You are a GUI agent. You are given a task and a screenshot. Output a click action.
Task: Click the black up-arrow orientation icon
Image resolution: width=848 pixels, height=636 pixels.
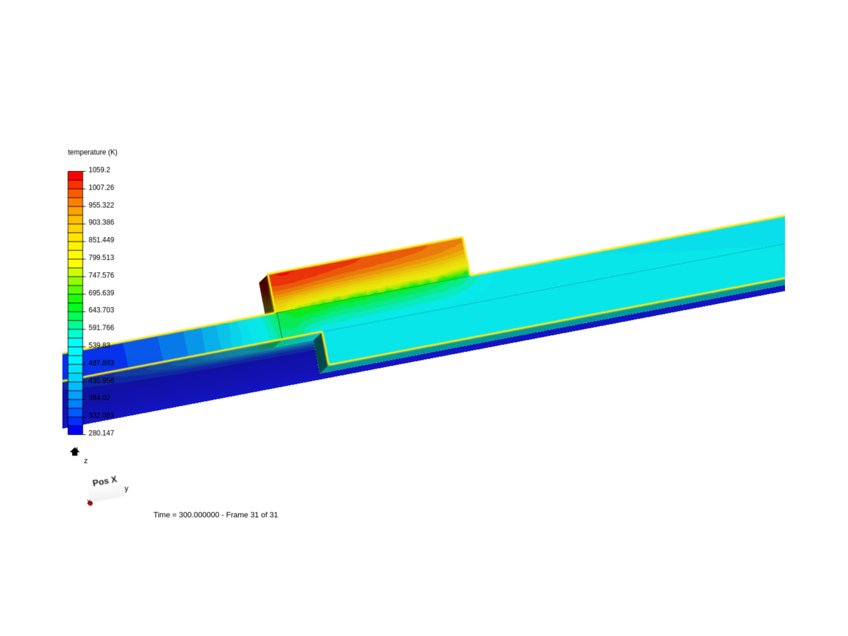75,452
